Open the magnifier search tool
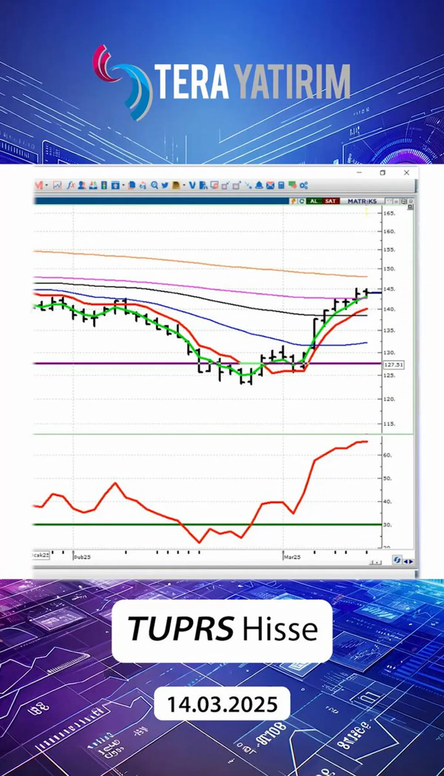 point(154,186)
